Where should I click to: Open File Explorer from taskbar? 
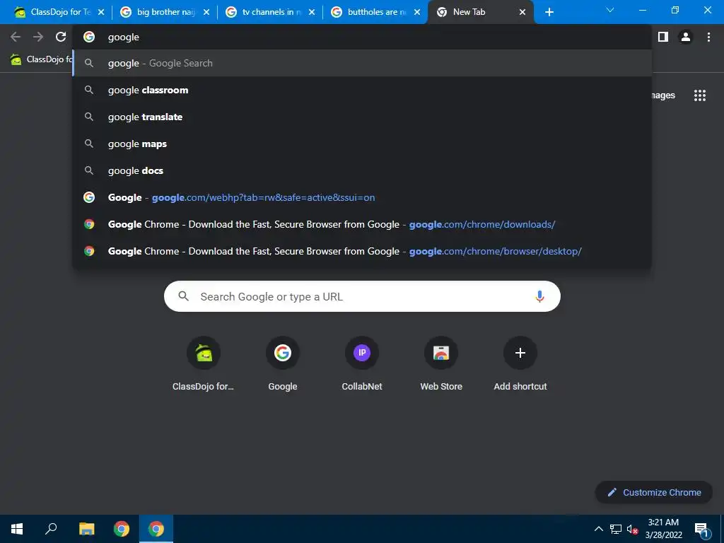tap(86, 529)
